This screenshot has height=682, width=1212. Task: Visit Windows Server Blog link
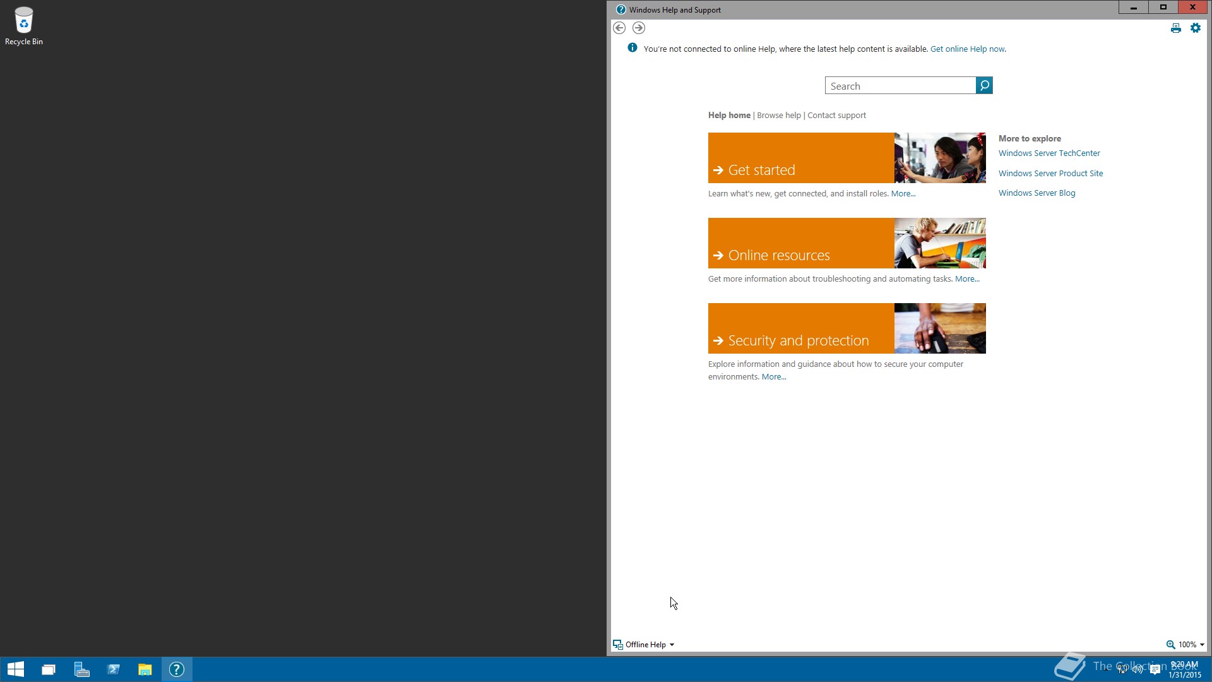pos(1037,193)
